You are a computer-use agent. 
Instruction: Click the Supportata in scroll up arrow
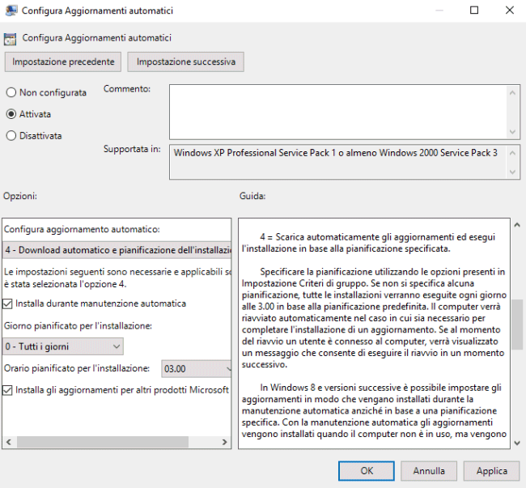coord(512,153)
